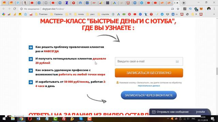Open the 'почта' bookmarks folder
The width and height of the screenshot is (218, 122).
pos(79,14)
